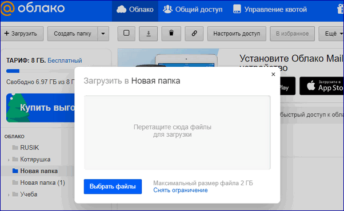This screenshot has width=344, height=211.
Task: Click the Mail.ru @ logo icon
Action: click(7, 9)
